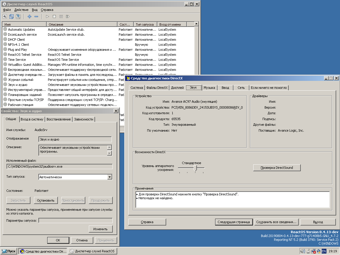
Task: Click the gear icon next to Plug and Play
Action: tap(5, 49)
